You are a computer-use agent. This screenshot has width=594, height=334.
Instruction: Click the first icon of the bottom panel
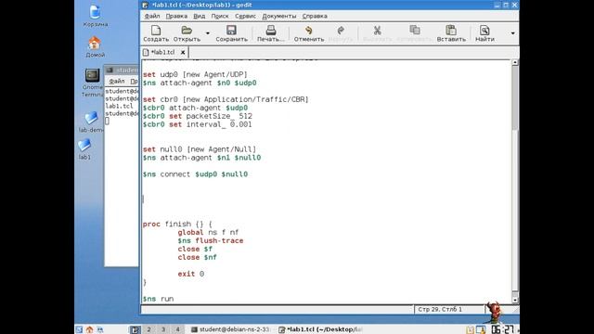click(x=79, y=329)
